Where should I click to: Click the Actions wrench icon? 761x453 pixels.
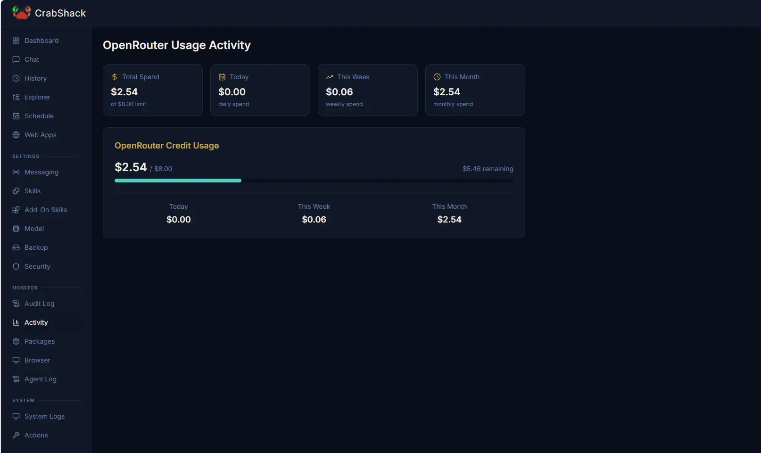click(16, 435)
